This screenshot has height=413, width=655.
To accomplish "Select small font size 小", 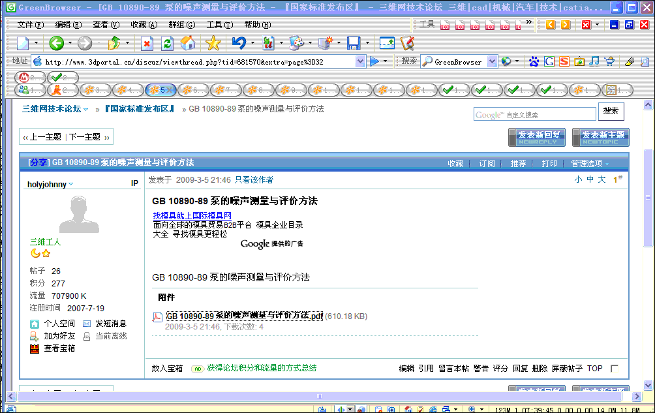I will [x=578, y=179].
